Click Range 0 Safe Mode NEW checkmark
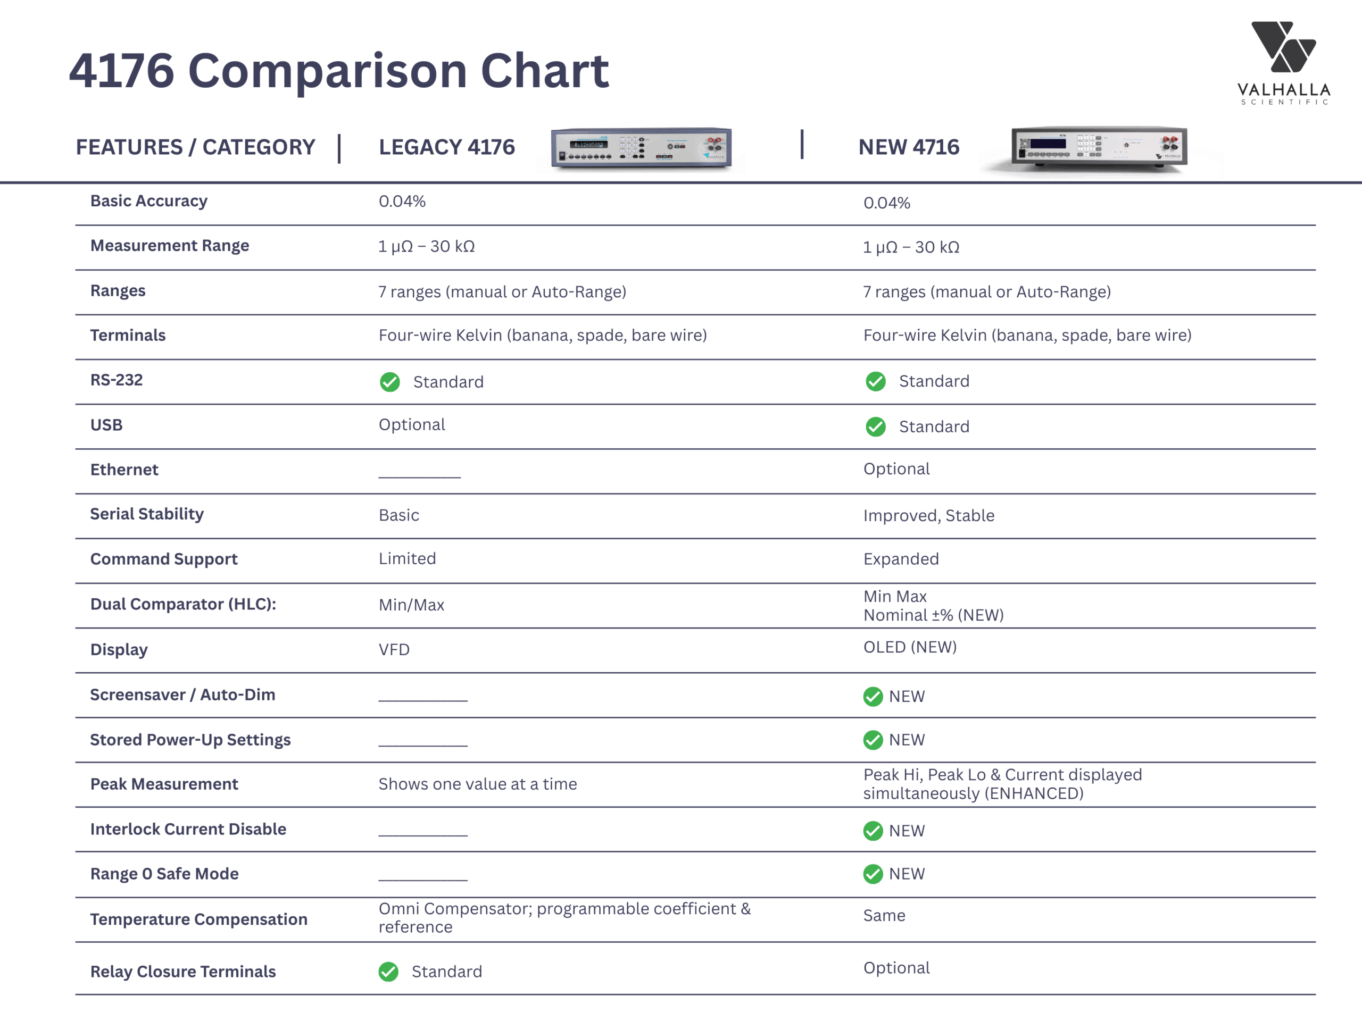The image size is (1362, 1021). tap(873, 874)
